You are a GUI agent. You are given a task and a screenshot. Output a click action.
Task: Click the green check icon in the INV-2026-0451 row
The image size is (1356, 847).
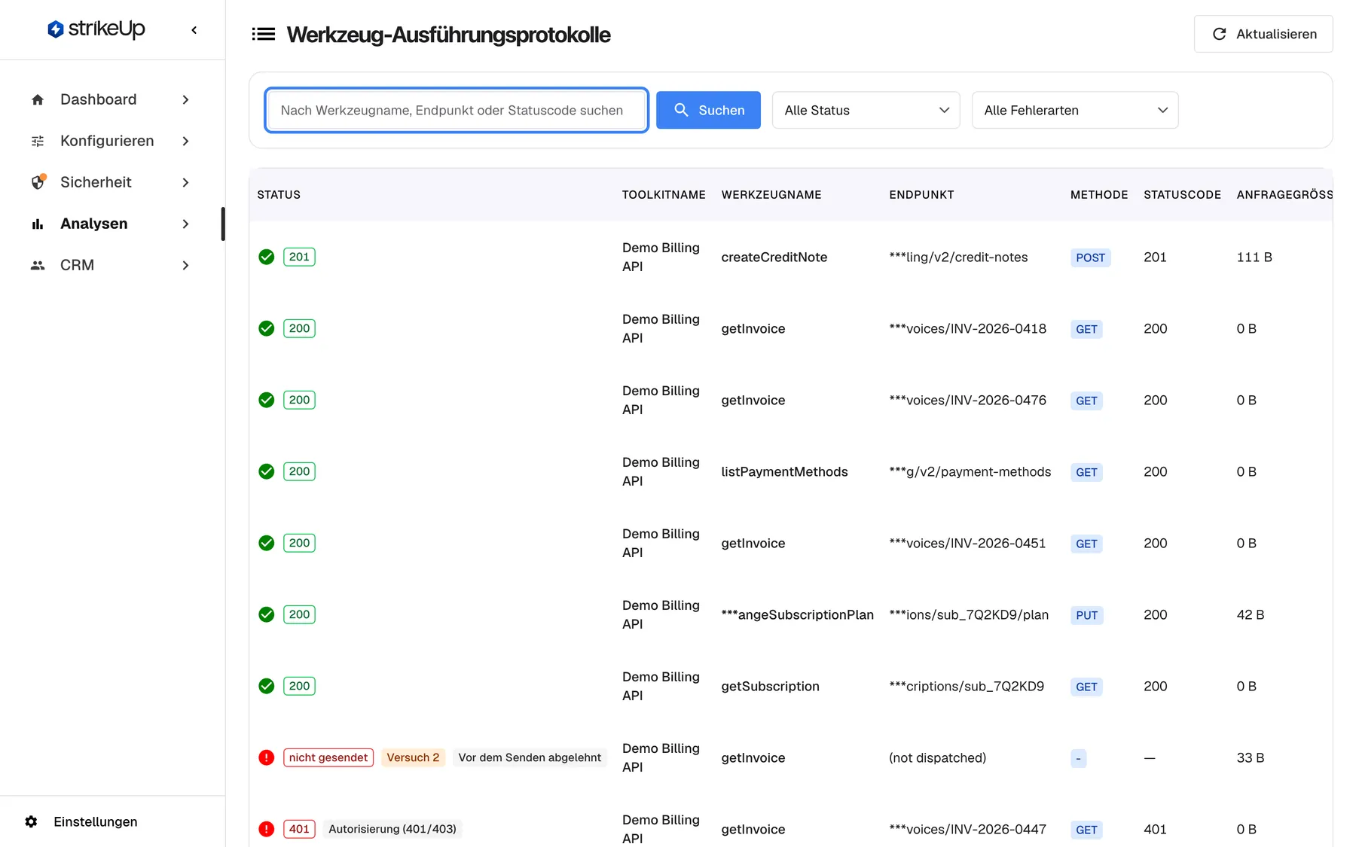tap(267, 543)
